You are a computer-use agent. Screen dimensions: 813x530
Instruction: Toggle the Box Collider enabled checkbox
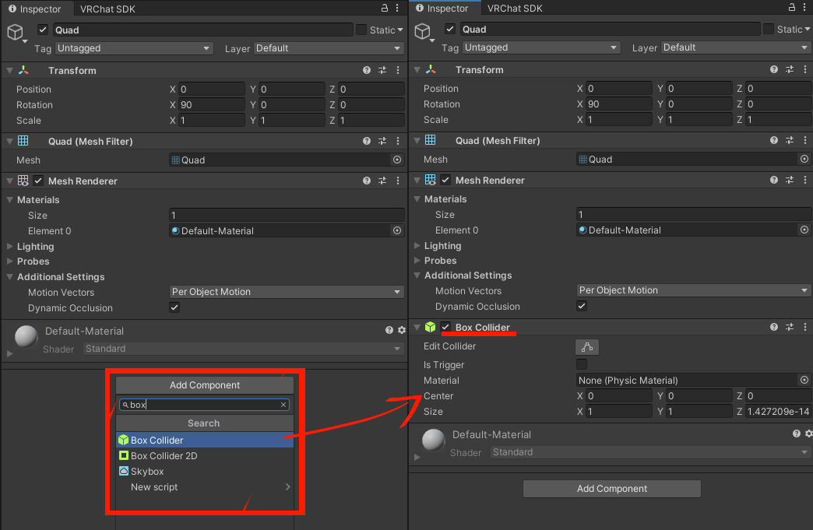click(446, 328)
